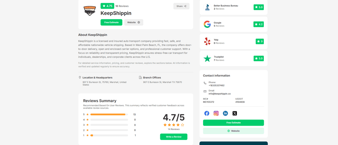The height and width of the screenshot is (145, 338).
Task: Click the location pin icon
Action: [80, 77]
